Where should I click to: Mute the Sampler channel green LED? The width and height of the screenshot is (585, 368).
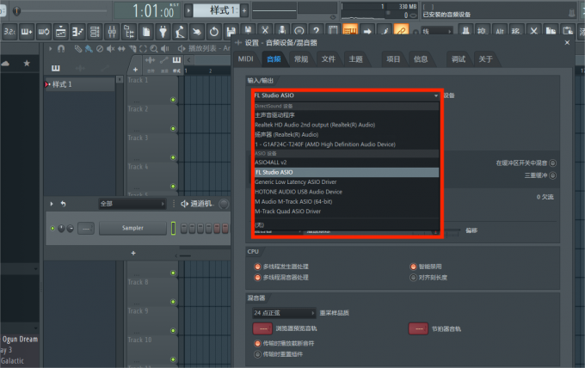pyautogui.click(x=52, y=228)
